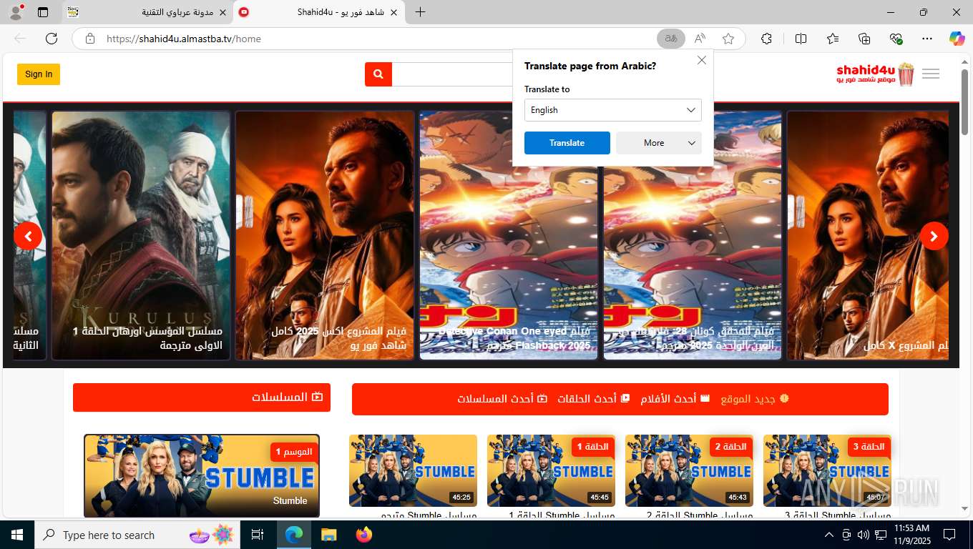Click the address bar URL
973x549 pixels.
pyautogui.click(x=184, y=39)
